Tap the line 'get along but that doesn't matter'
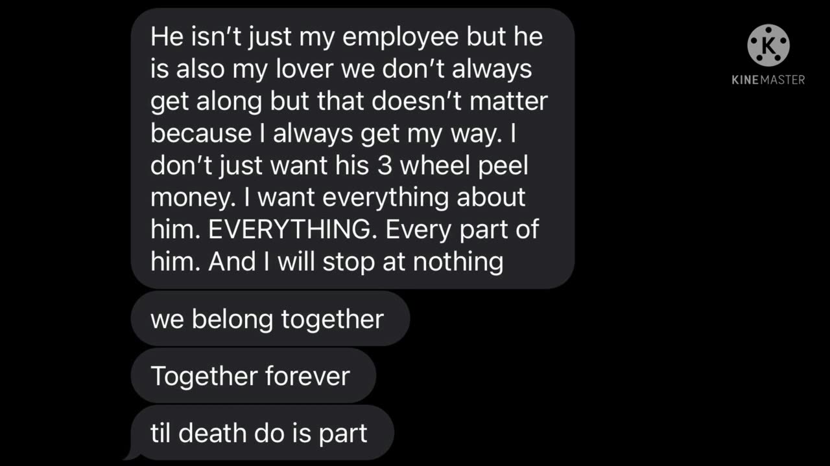Screen dimensions: 830x466 (350, 101)
